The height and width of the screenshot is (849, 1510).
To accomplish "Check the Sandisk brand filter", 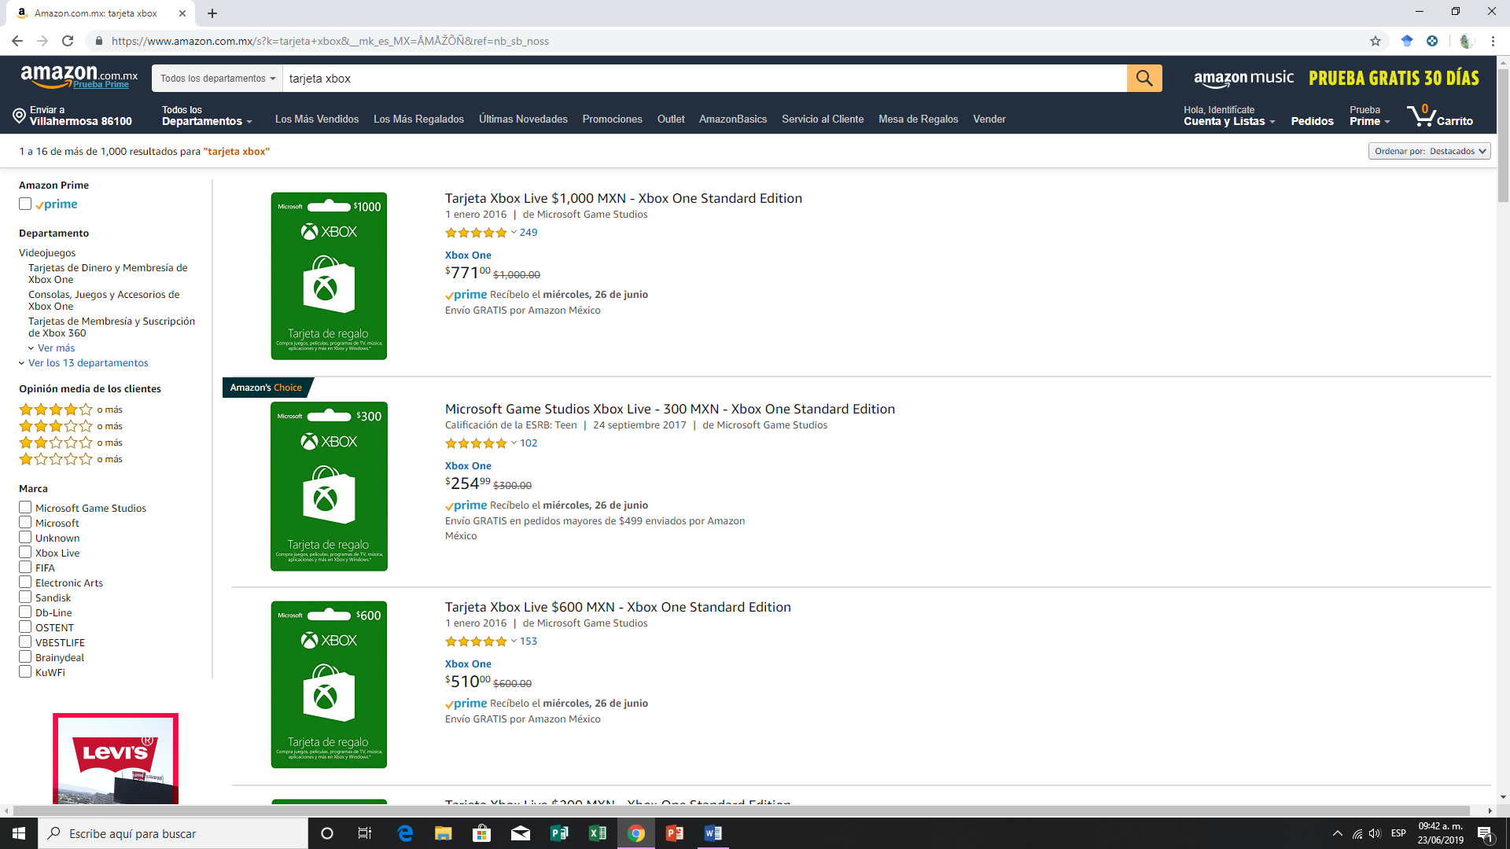I will (x=25, y=597).
